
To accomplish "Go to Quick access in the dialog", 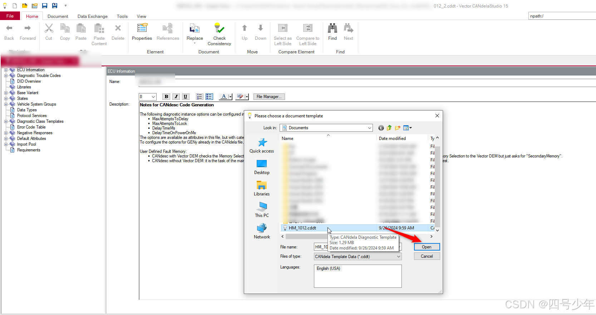I will click(x=262, y=145).
